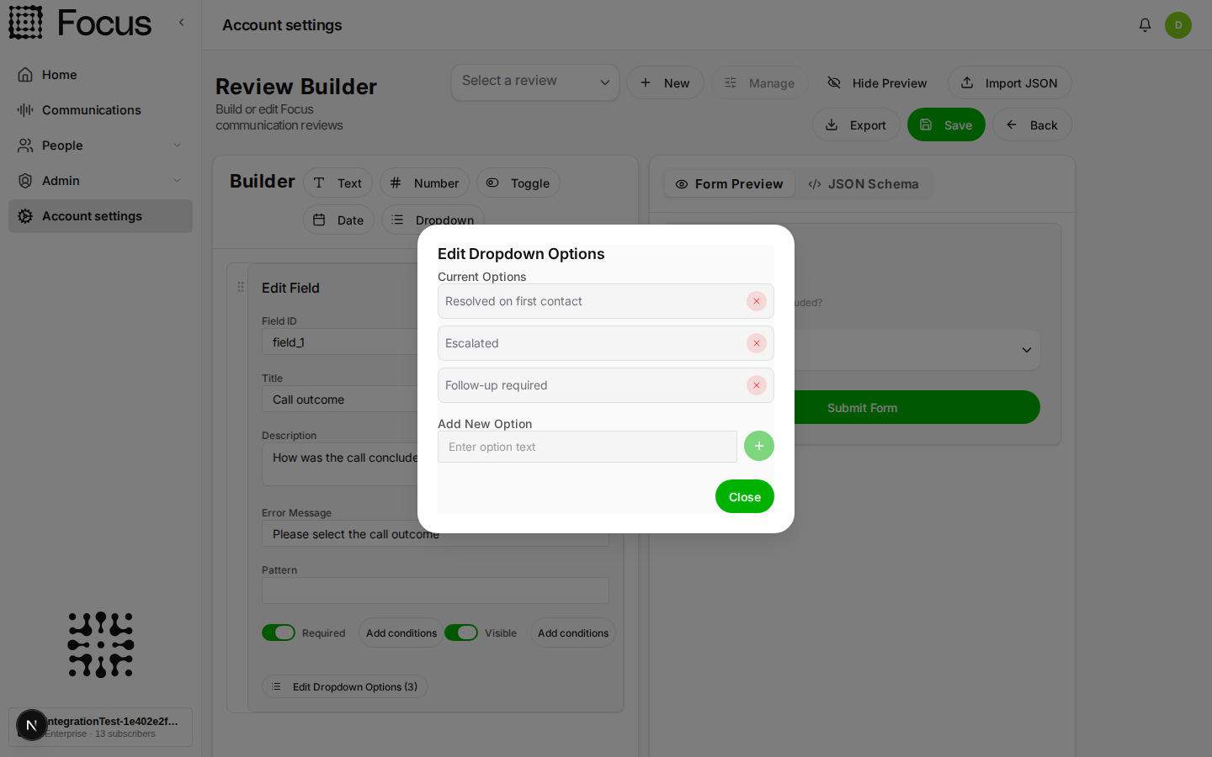This screenshot has width=1212, height=757.
Task: Collapse the sidebar with the chevron
Action: (181, 23)
